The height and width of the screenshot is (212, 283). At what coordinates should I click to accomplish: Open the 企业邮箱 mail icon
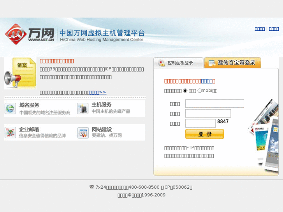pos(10,133)
